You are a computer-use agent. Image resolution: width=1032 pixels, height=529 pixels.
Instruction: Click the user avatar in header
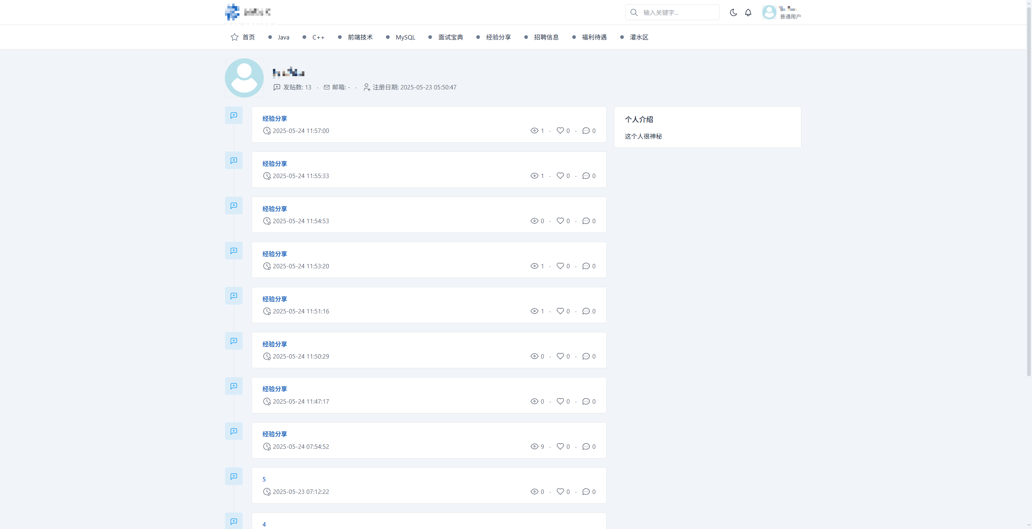(x=769, y=12)
